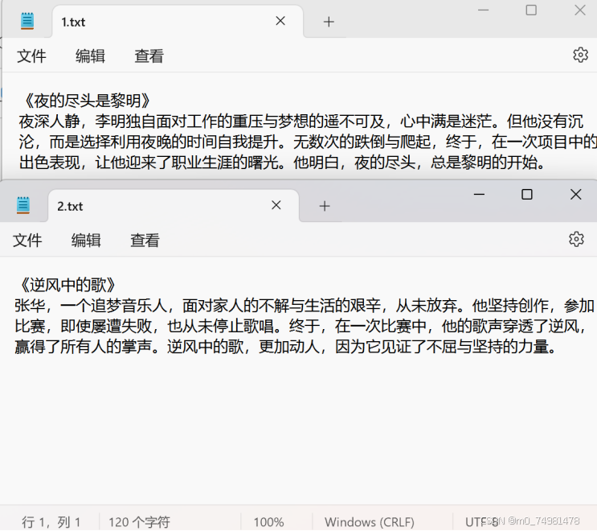Open 文件 menu in 1.txt window

[x=31, y=56]
